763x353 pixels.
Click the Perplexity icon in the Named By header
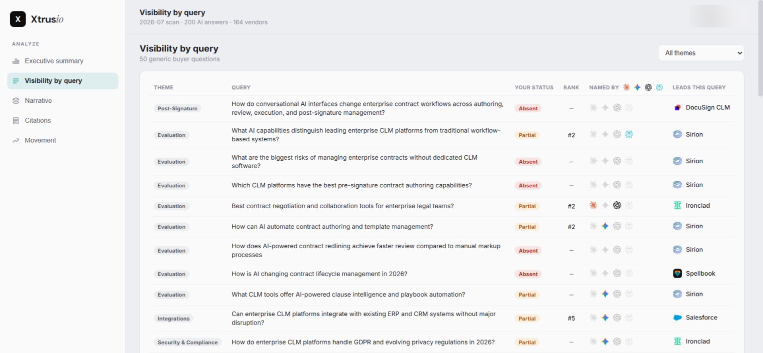pyautogui.click(x=659, y=87)
